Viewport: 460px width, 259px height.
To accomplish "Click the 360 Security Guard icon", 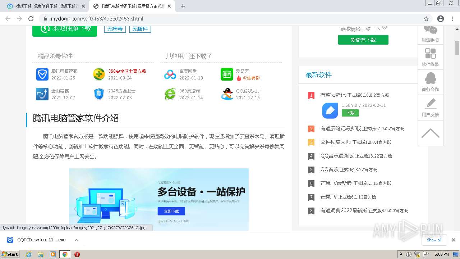I will pos(99,74).
